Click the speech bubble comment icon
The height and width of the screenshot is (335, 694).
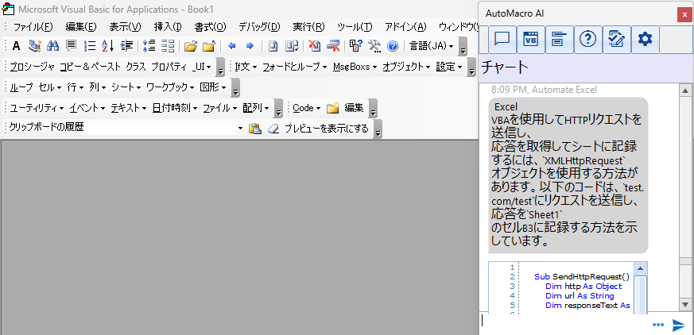71,45
